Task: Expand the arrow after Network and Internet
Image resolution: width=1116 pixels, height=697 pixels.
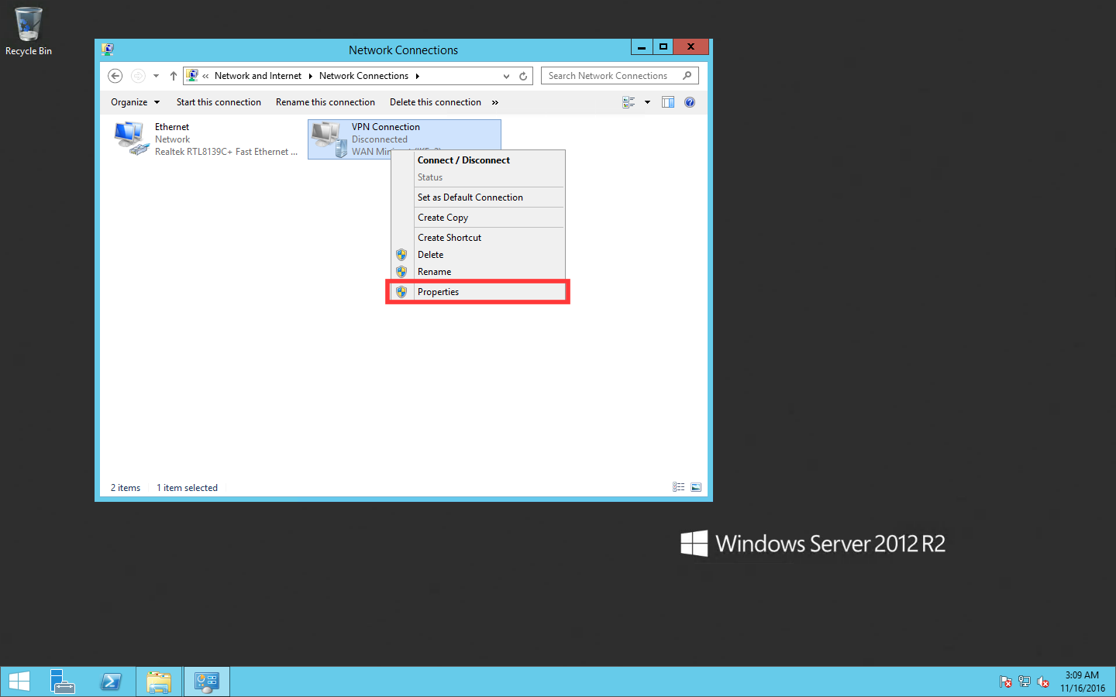Action: 310,76
